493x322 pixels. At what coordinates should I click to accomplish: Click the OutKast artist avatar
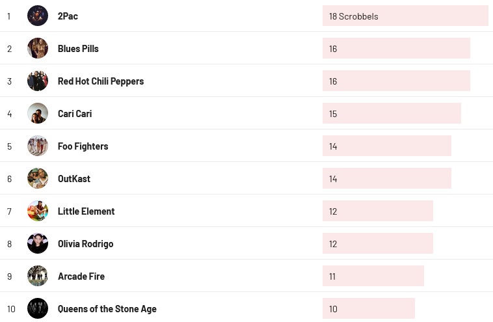38,178
